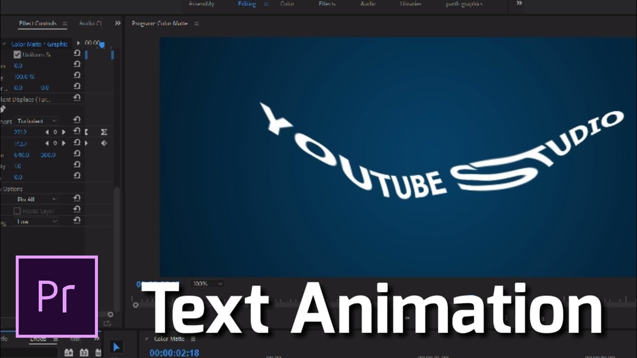Toggle the Uniform Scale checkbox
The width and height of the screenshot is (637, 358).
click(17, 55)
